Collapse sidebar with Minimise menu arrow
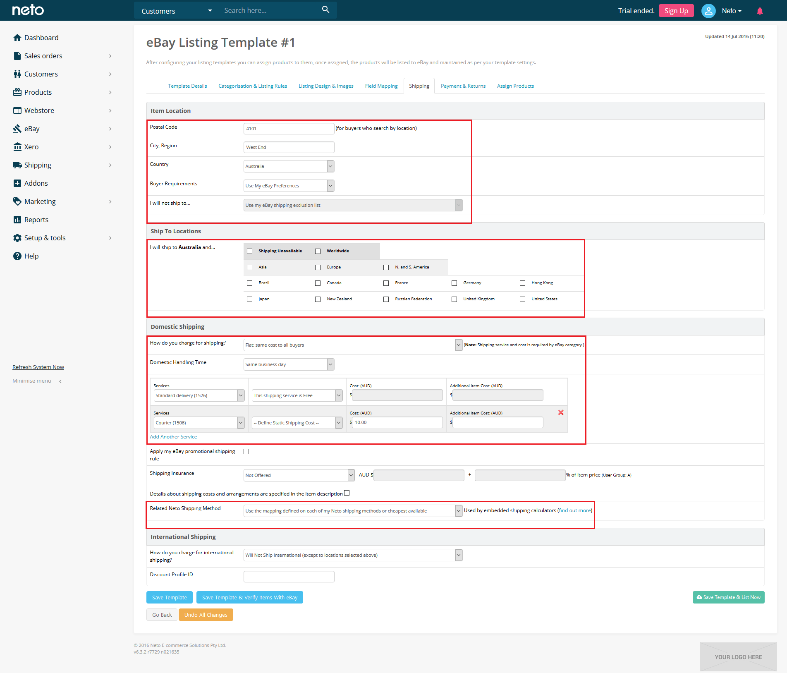Screen dimensions: 787x673 pyautogui.click(x=60, y=381)
